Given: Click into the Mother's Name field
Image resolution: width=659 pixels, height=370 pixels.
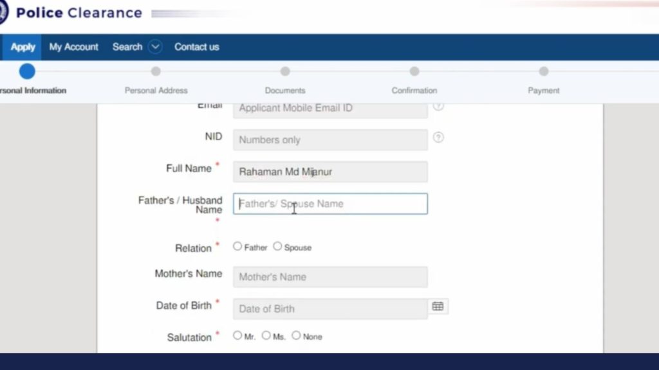Looking at the screenshot, I should (330, 277).
